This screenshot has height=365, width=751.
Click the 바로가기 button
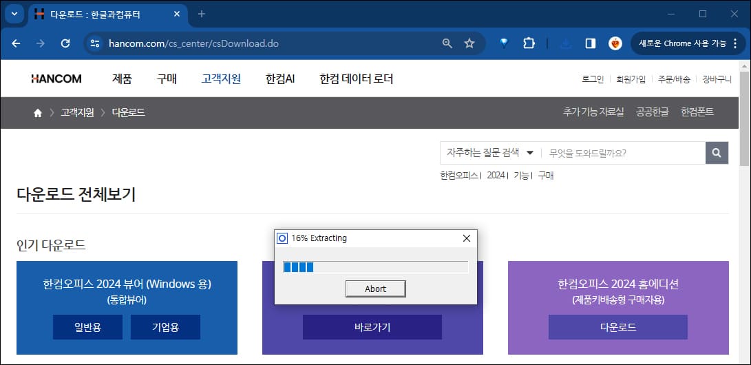(x=372, y=327)
